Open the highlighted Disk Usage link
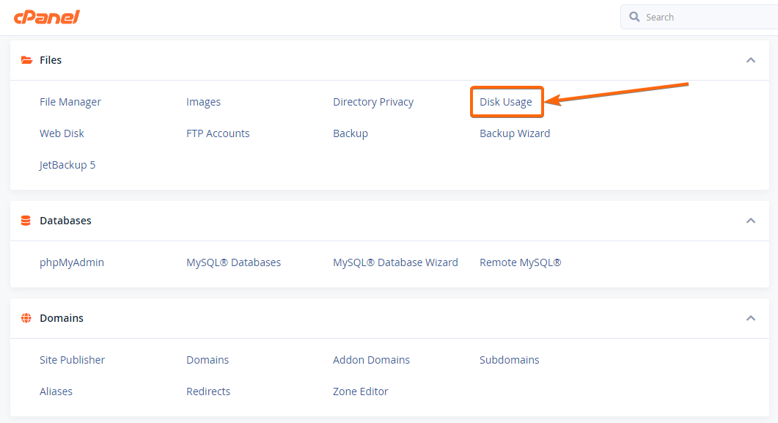Screen dimensions: 778x423 (x=506, y=102)
